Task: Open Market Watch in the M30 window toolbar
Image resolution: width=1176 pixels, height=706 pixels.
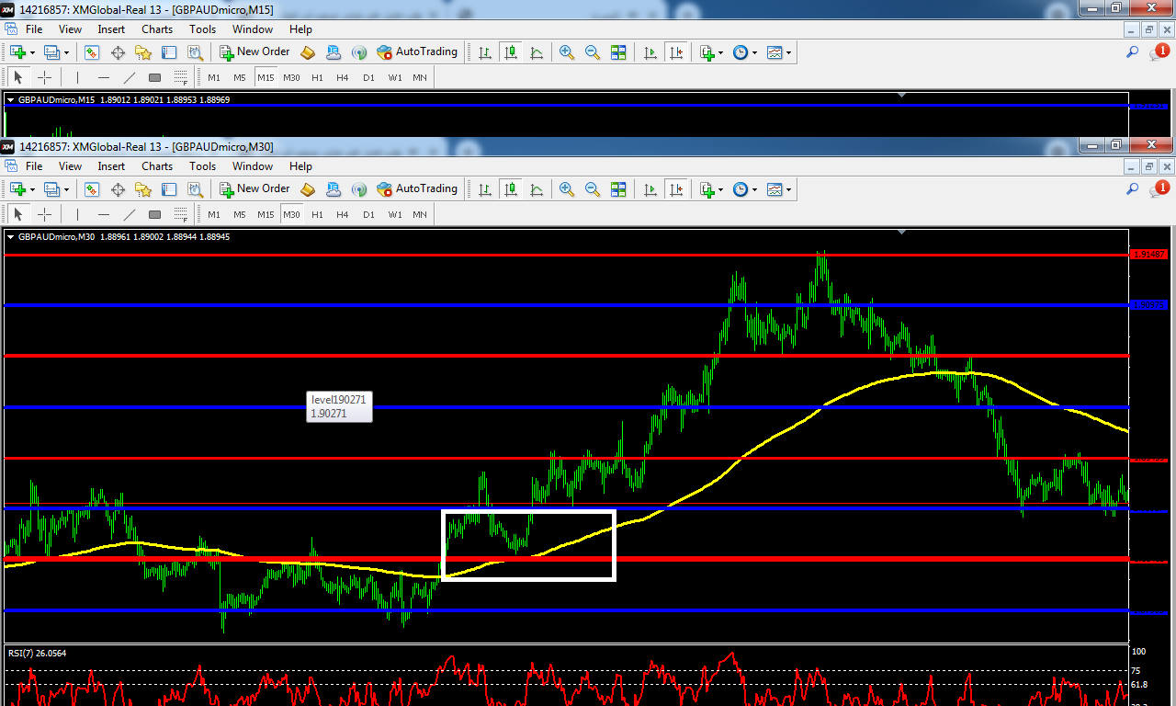Action: click(x=92, y=189)
